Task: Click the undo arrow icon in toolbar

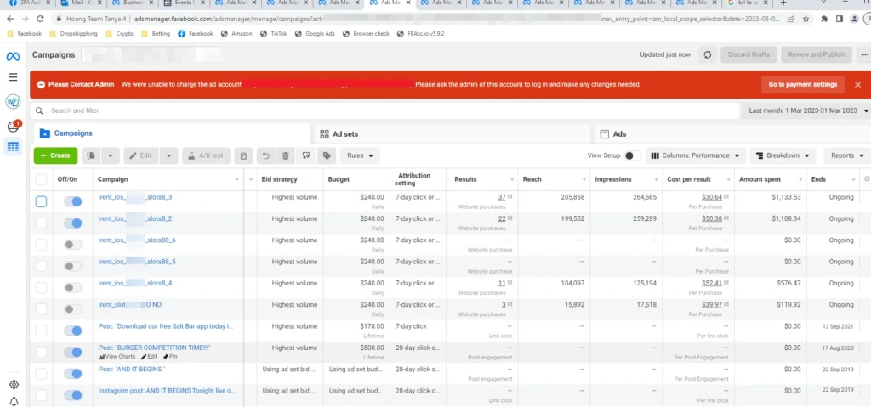Action: [265, 156]
